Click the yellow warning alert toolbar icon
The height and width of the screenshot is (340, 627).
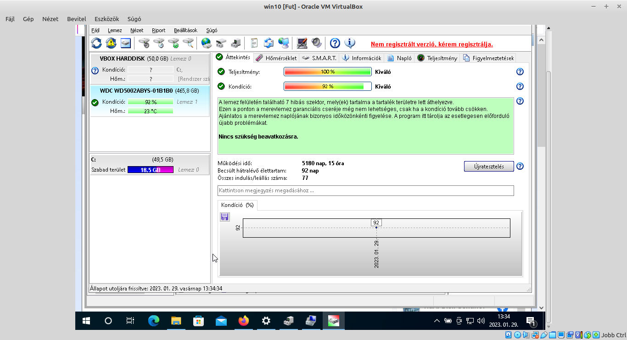(x=111, y=43)
